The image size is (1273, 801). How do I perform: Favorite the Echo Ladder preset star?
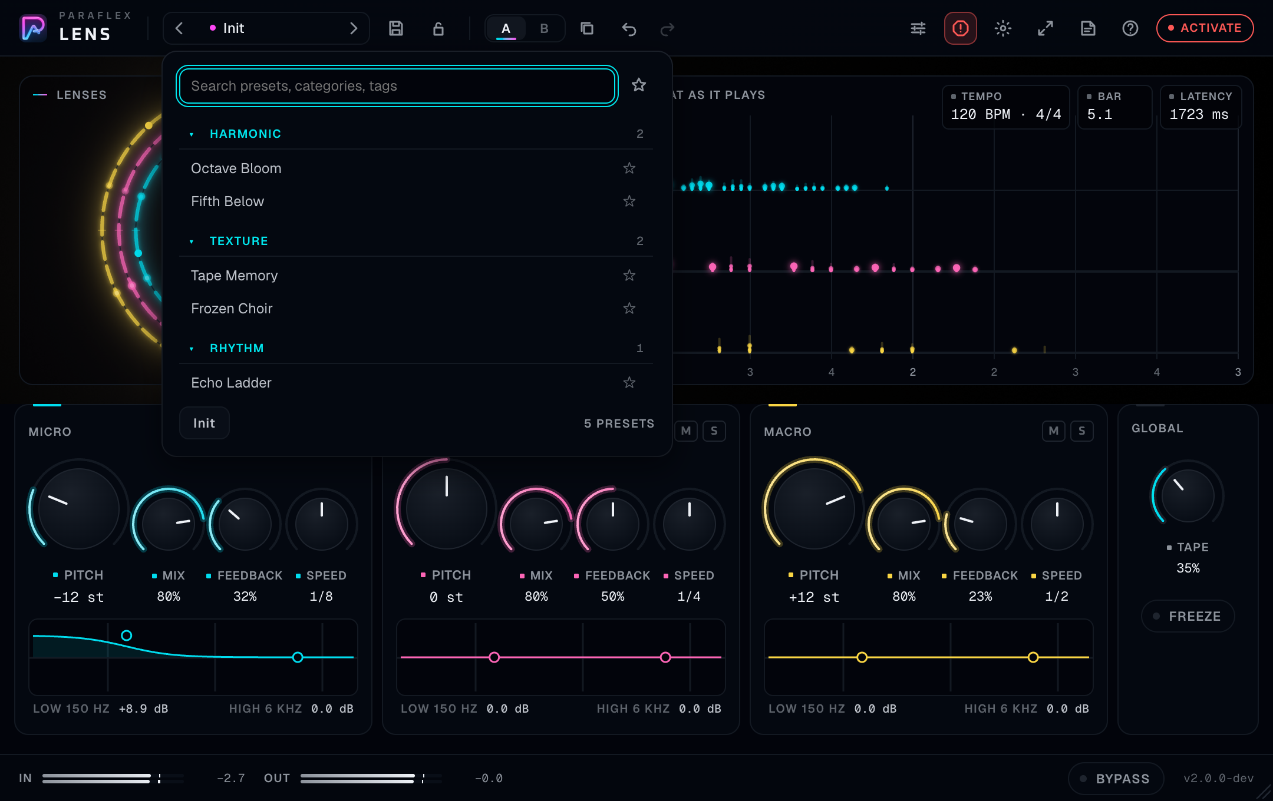click(x=629, y=383)
